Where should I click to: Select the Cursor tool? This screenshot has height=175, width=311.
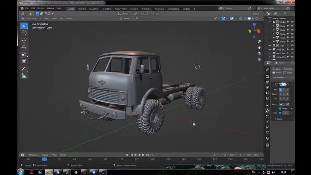coord(24,33)
